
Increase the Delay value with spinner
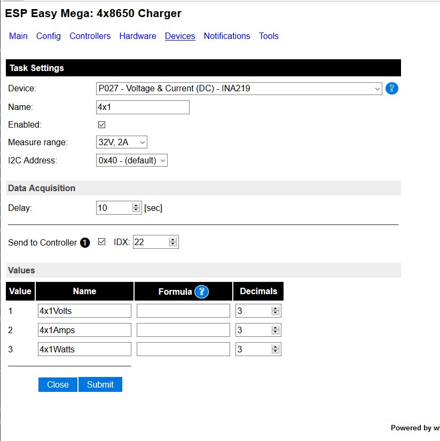tap(136, 206)
